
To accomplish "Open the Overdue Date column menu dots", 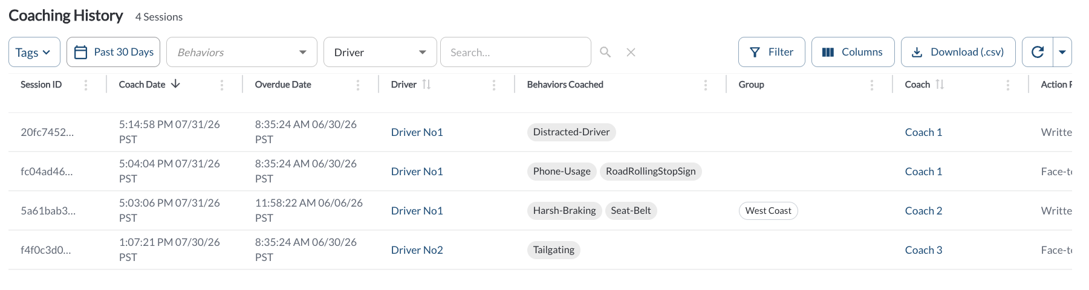I will click(x=358, y=85).
